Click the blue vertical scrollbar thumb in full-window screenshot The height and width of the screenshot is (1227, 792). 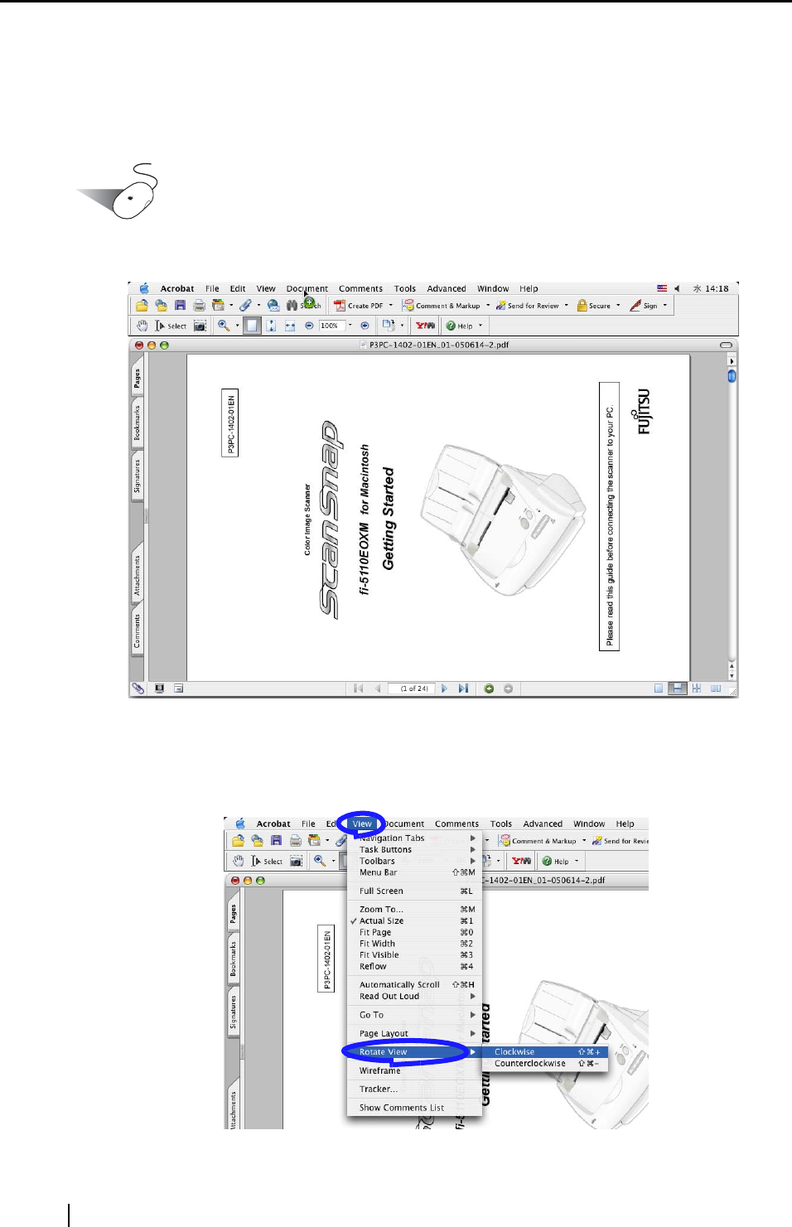(x=732, y=376)
